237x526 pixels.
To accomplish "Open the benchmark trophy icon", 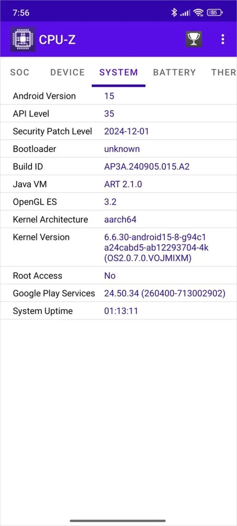I will tap(193, 39).
